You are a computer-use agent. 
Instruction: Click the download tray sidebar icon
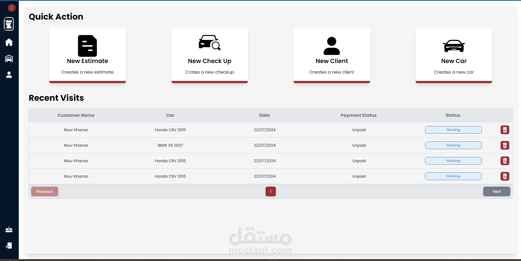9,229
